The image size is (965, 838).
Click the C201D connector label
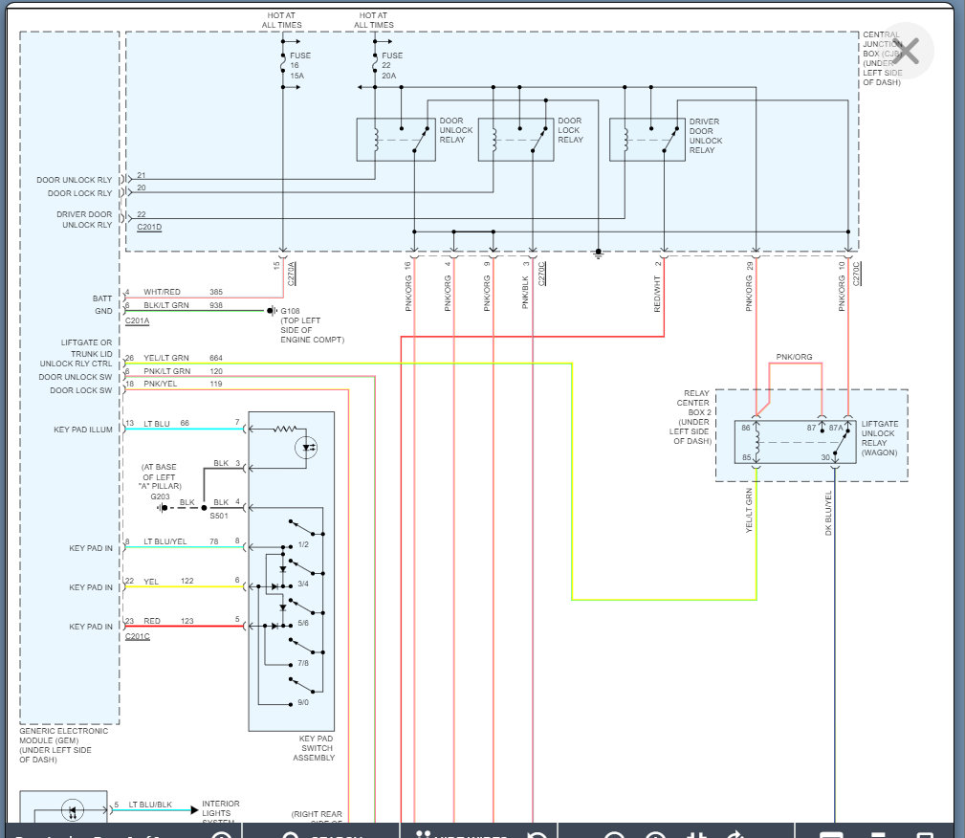149,227
